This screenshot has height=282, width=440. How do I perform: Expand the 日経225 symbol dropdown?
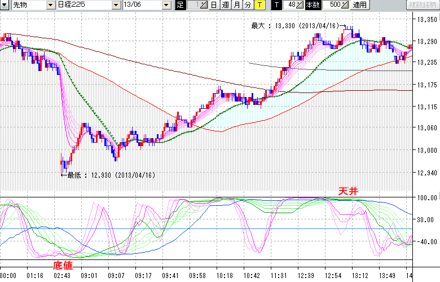116,5
